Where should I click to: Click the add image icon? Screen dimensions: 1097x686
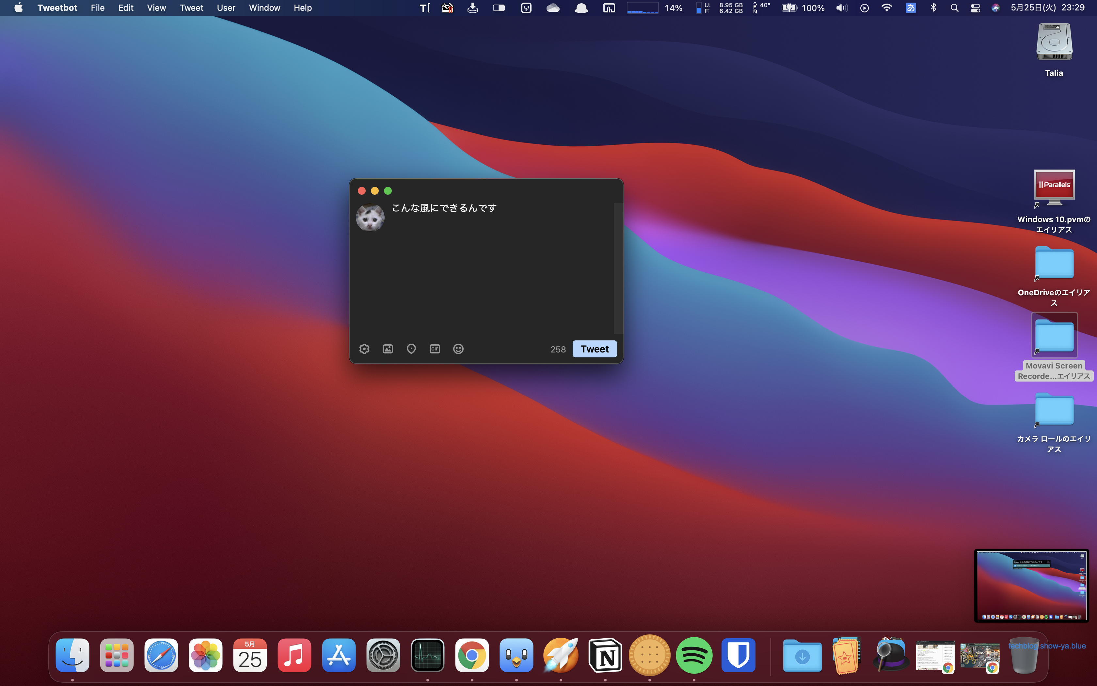pyautogui.click(x=388, y=349)
